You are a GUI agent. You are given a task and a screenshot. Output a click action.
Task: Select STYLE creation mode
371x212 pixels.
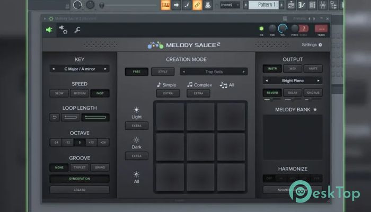(163, 72)
